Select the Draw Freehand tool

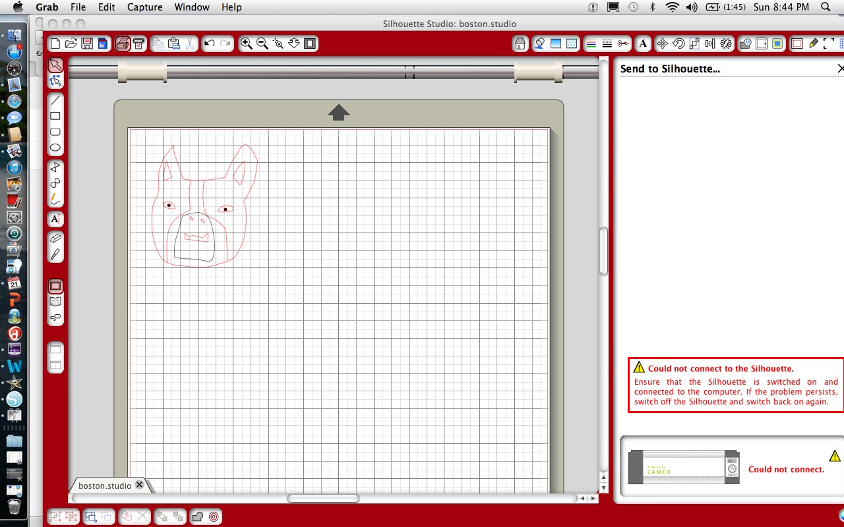click(x=55, y=198)
